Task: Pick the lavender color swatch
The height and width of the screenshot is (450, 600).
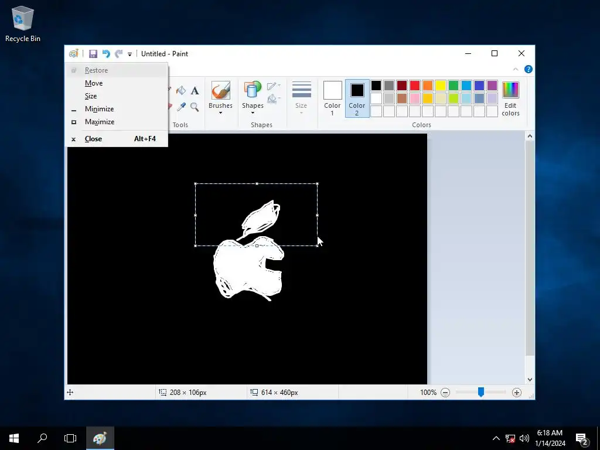Action: pos(492,98)
